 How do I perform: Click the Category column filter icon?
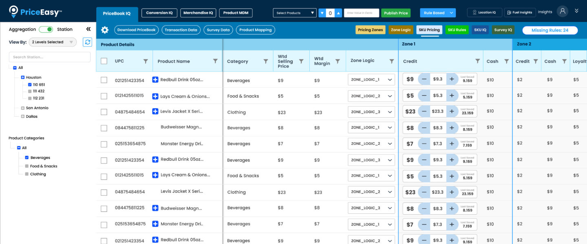[x=265, y=61]
